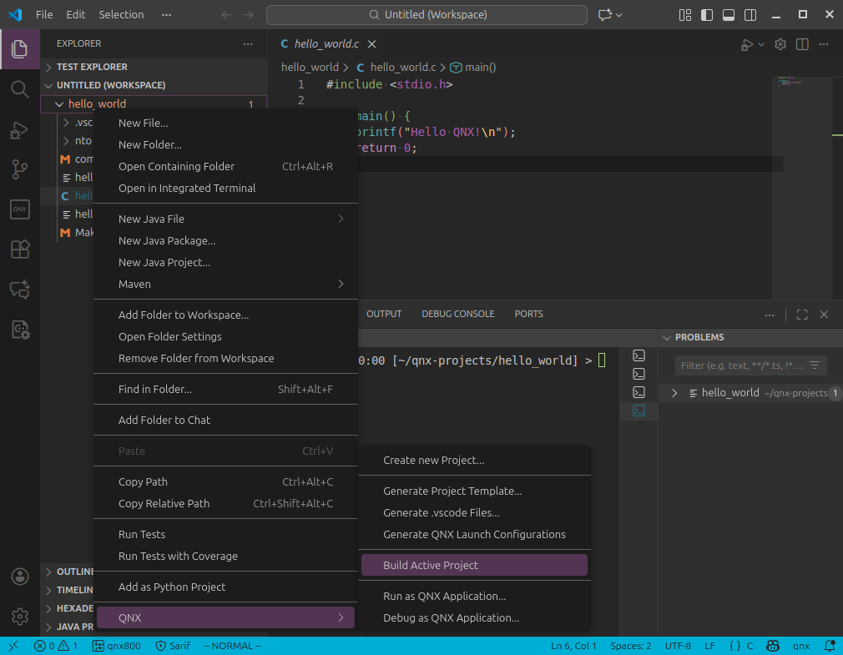Click the Problems filter text field
This screenshot has height=655, width=843.
[740, 365]
